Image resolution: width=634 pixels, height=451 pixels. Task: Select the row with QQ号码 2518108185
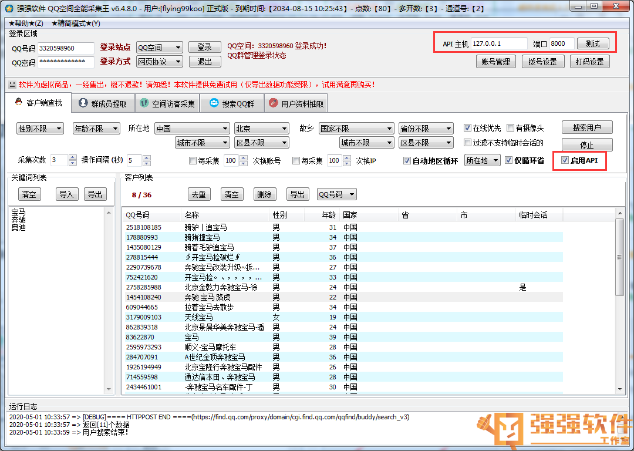[342, 227]
